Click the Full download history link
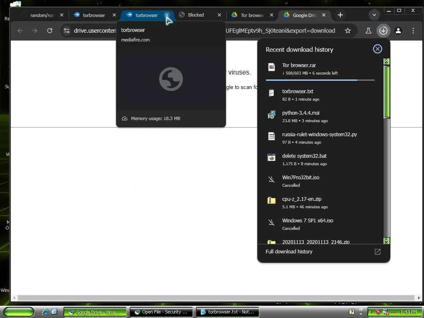This screenshot has height=318, width=424. 289,252
